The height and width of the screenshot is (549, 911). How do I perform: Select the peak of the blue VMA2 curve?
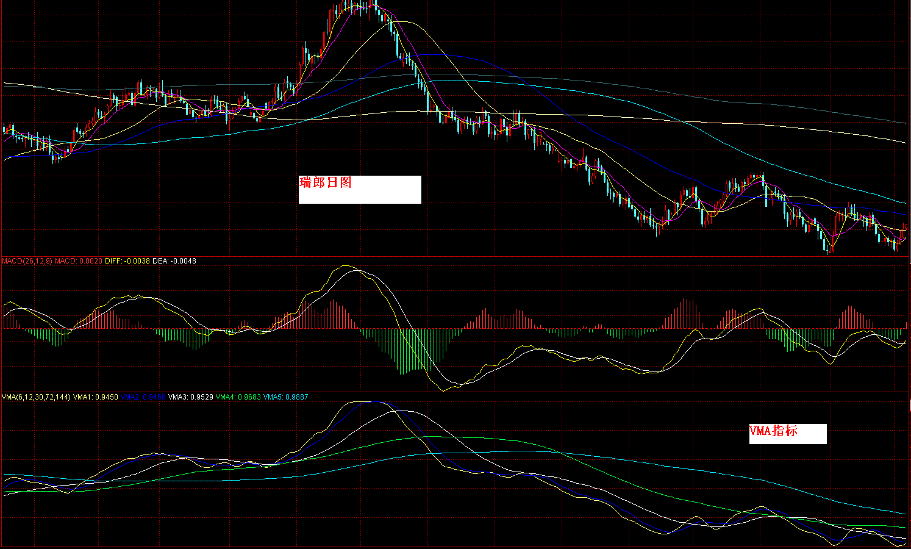pos(372,401)
